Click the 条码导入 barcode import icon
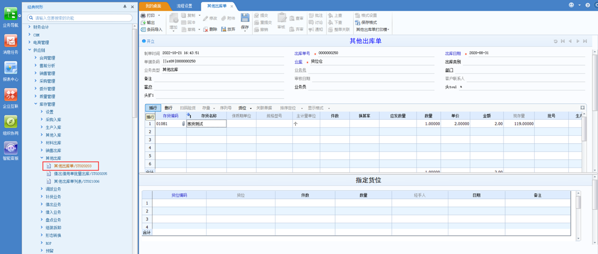598x254 pixels. pos(143,30)
